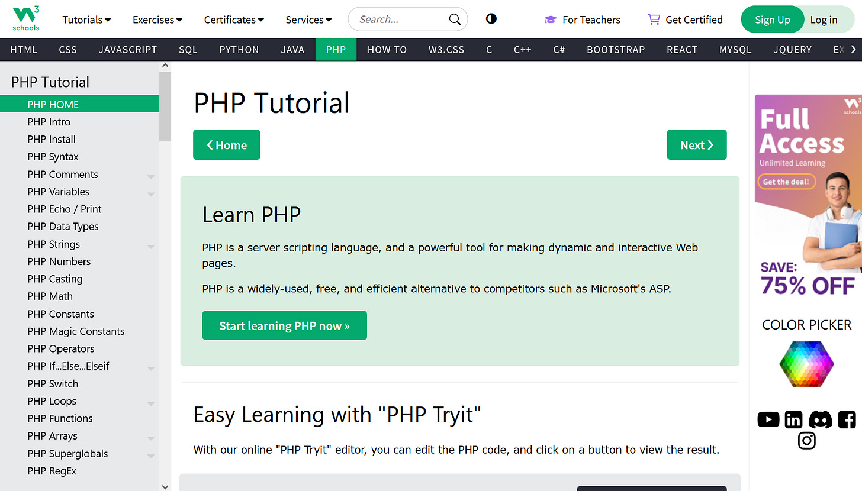Viewport: 862px width, 491px height.
Task: Open PHP Functions in the sidebar
Action: coord(79,418)
